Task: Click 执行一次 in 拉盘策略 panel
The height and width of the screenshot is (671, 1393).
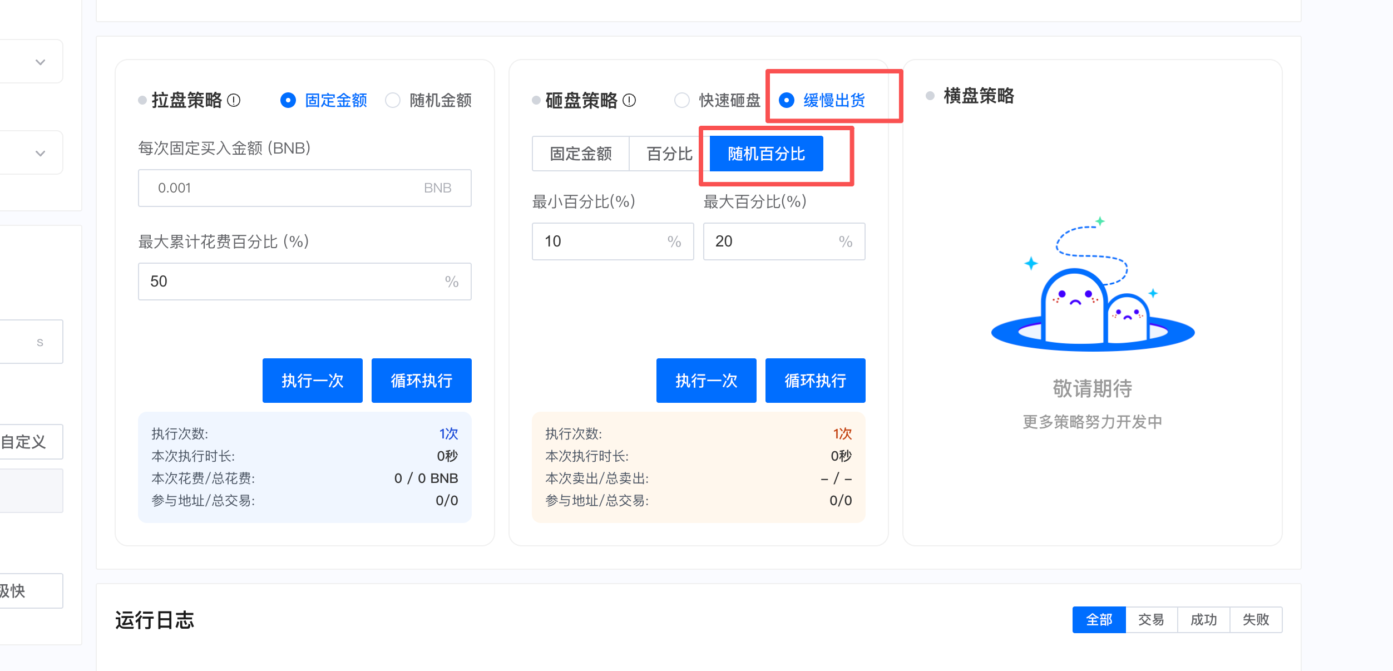Action: 312,381
